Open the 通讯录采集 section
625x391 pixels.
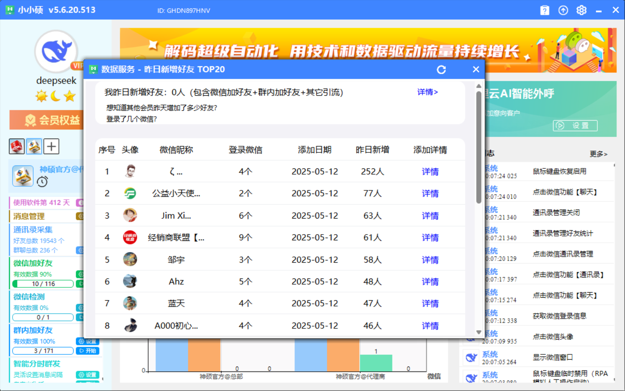(33, 230)
